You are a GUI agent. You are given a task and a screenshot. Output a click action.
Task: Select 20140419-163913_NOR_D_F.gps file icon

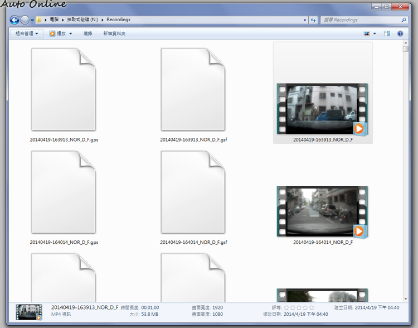click(x=64, y=89)
